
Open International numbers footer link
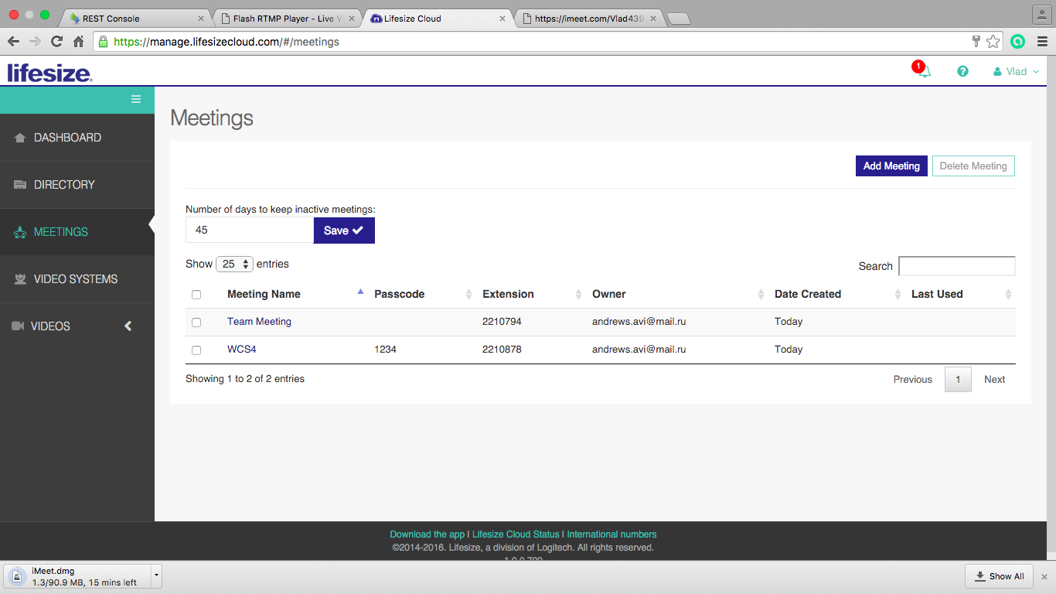point(611,534)
